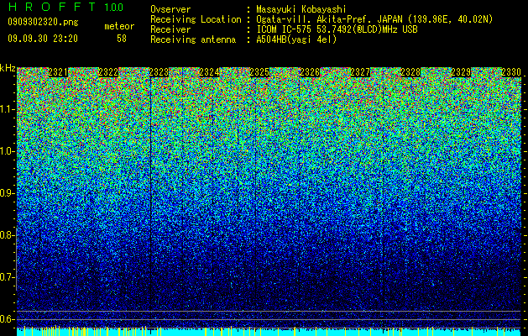Image resolution: width=528 pixels, height=336 pixels.
Task: Click the 1.1 kHz axis label
Action: 7,109
